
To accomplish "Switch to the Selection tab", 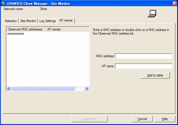I will [x=11, y=21].
